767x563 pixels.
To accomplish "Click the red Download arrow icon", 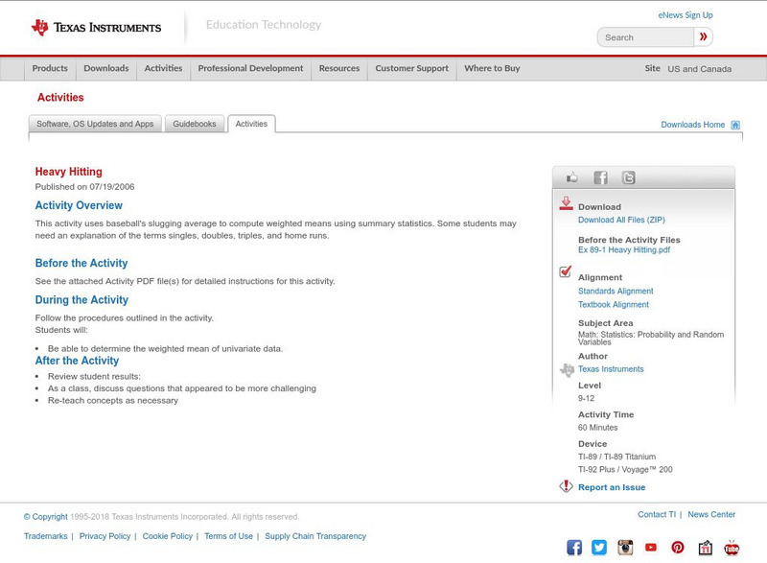I will pos(565,204).
